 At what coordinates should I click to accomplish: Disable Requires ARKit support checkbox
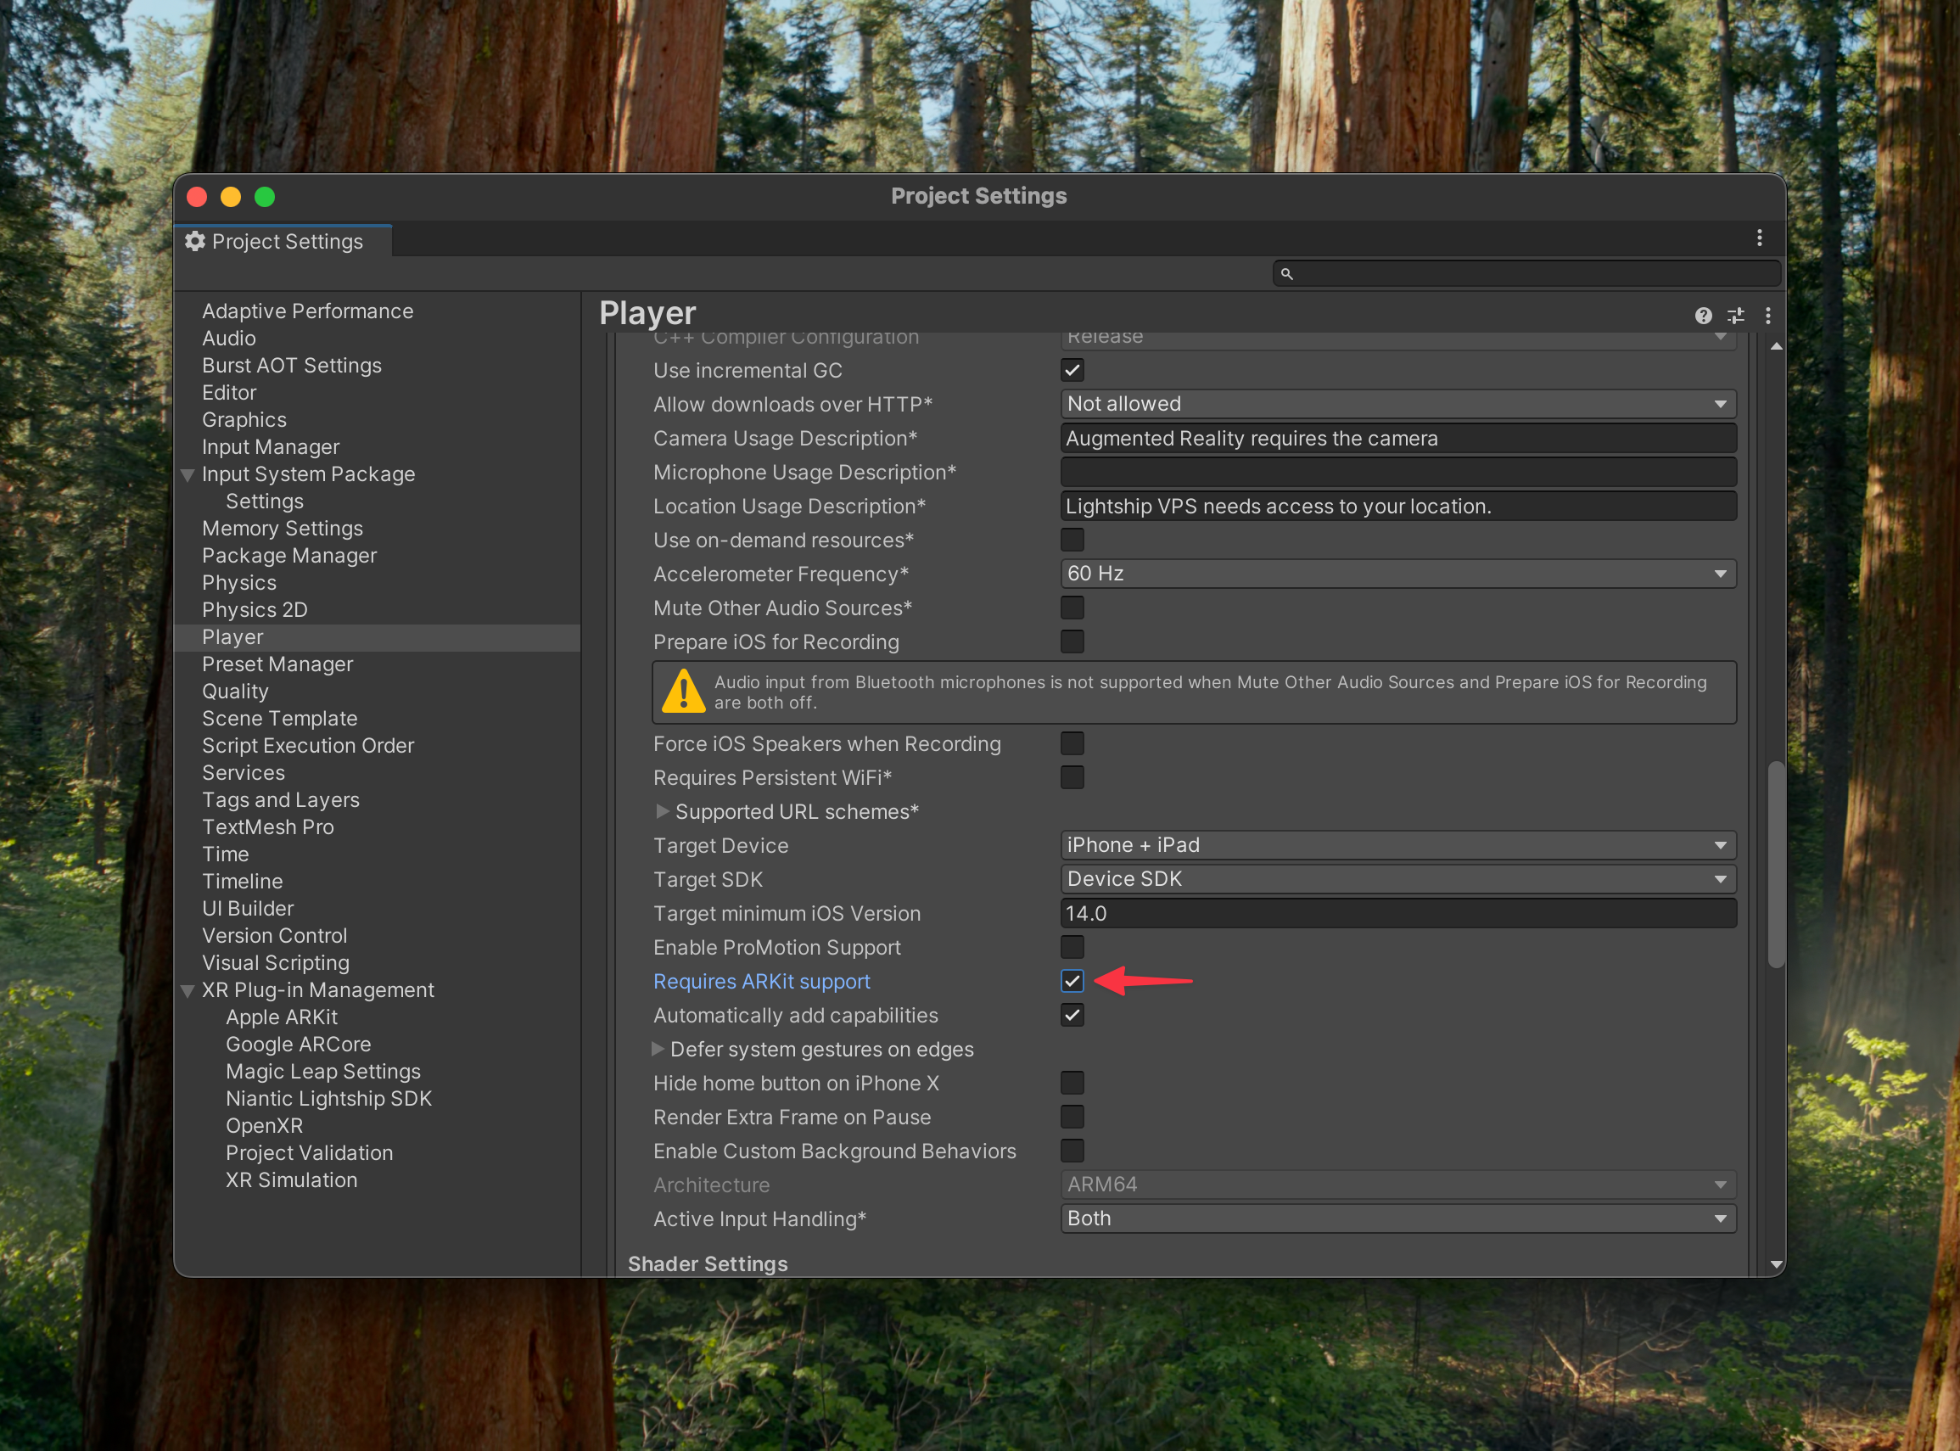[1072, 981]
